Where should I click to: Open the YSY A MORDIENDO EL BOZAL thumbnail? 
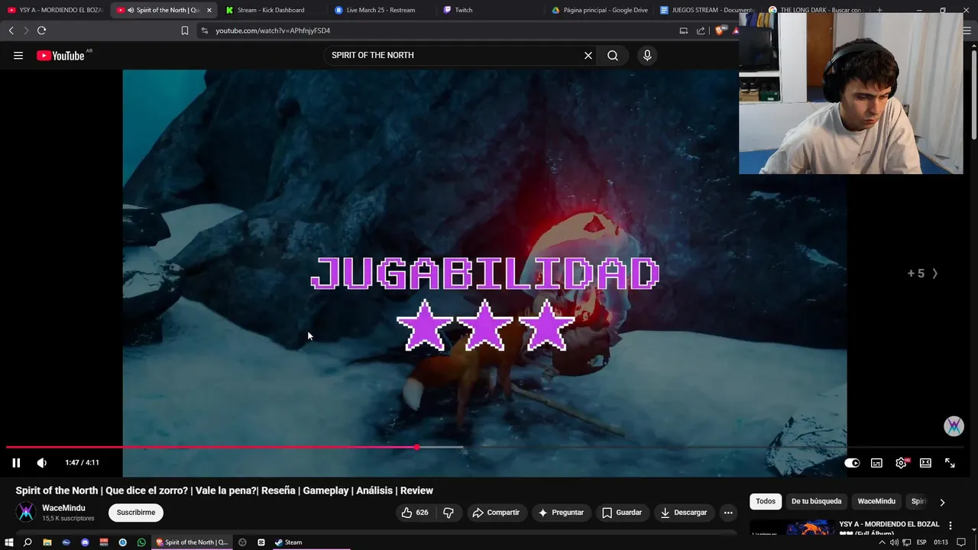[792, 527]
